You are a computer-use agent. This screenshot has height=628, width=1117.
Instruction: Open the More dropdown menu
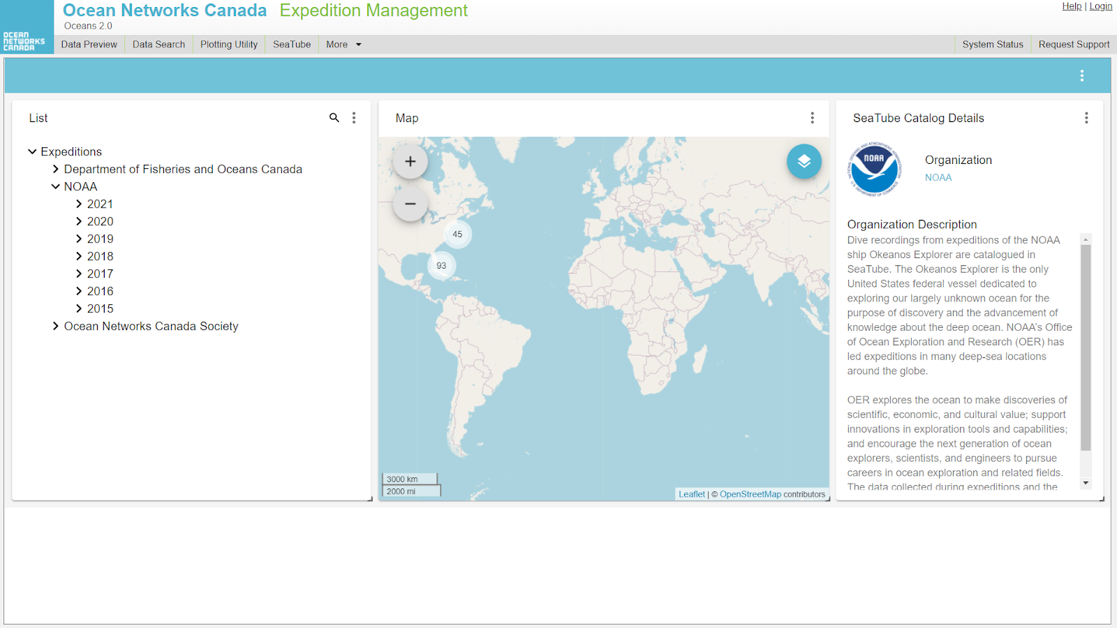[343, 45]
